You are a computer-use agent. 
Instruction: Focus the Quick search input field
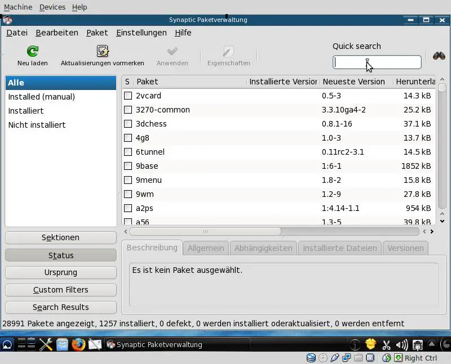(x=377, y=62)
